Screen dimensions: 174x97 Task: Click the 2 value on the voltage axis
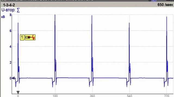(x=10, y=63)
